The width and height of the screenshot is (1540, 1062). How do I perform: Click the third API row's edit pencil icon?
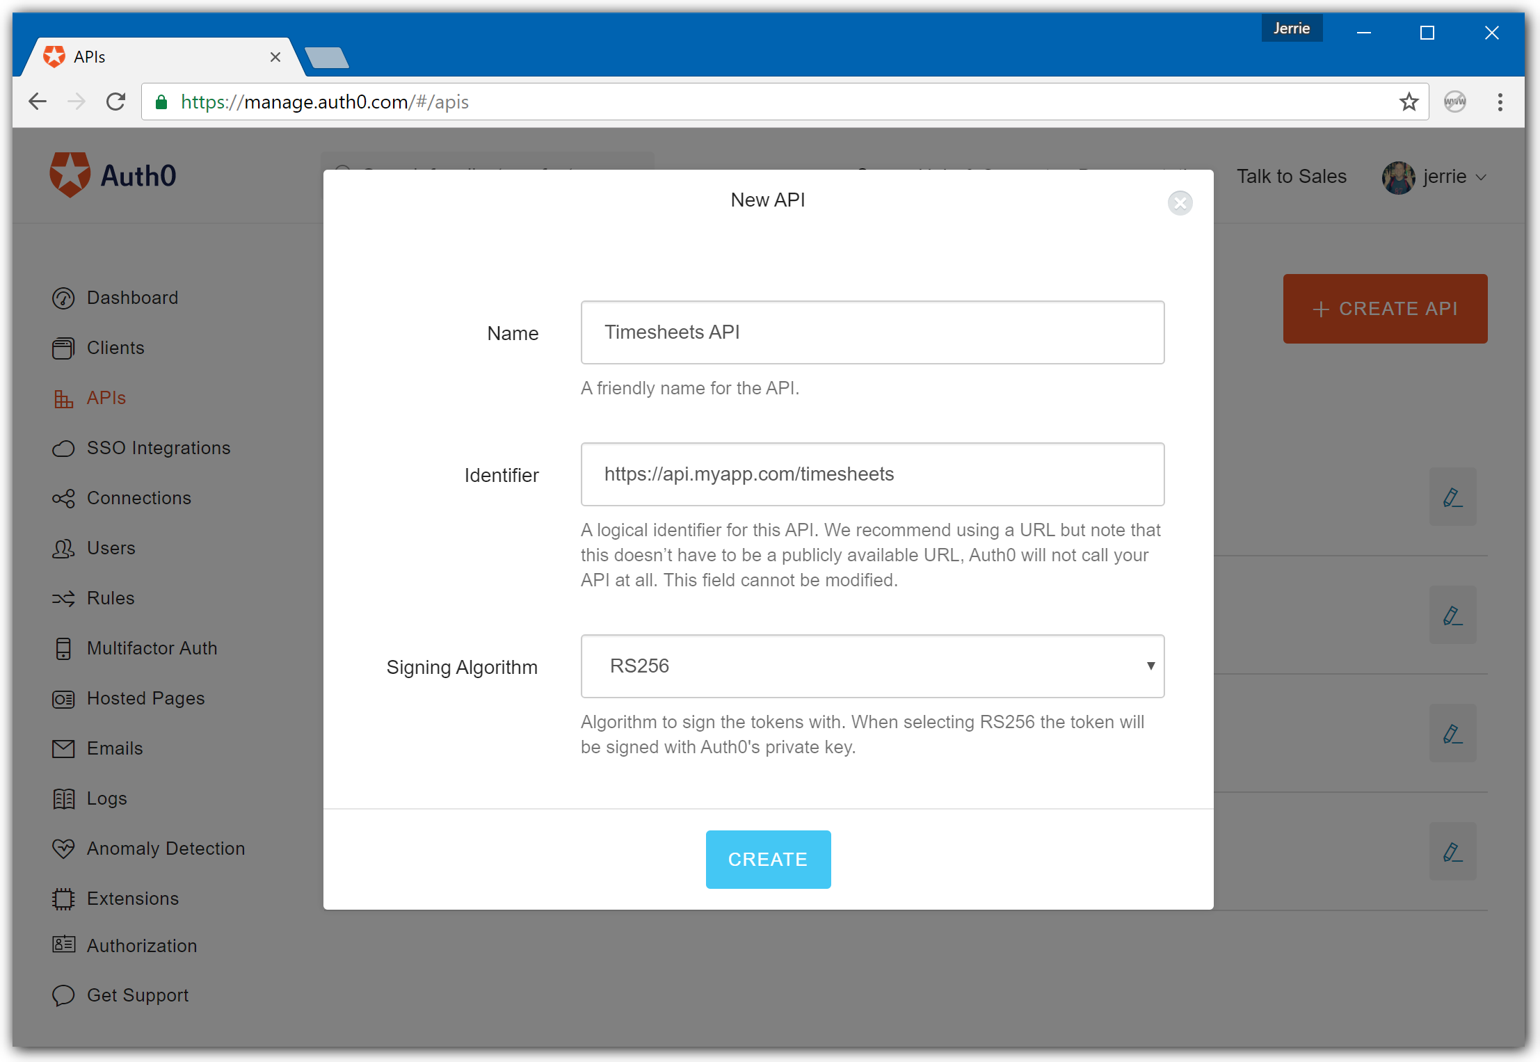pos(1452,733)
